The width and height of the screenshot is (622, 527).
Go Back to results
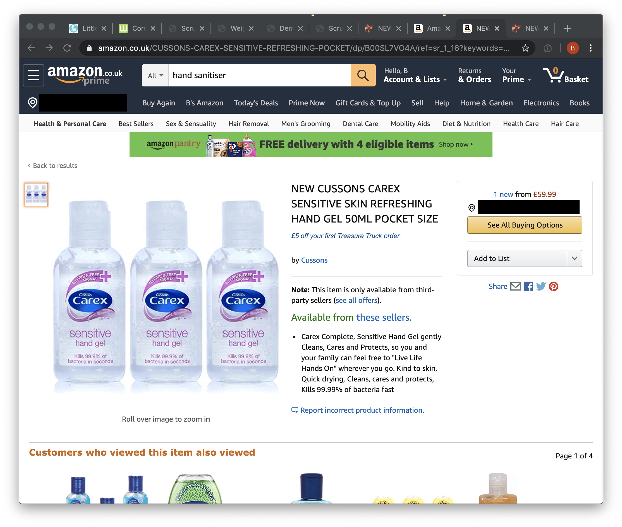[53, 166]
